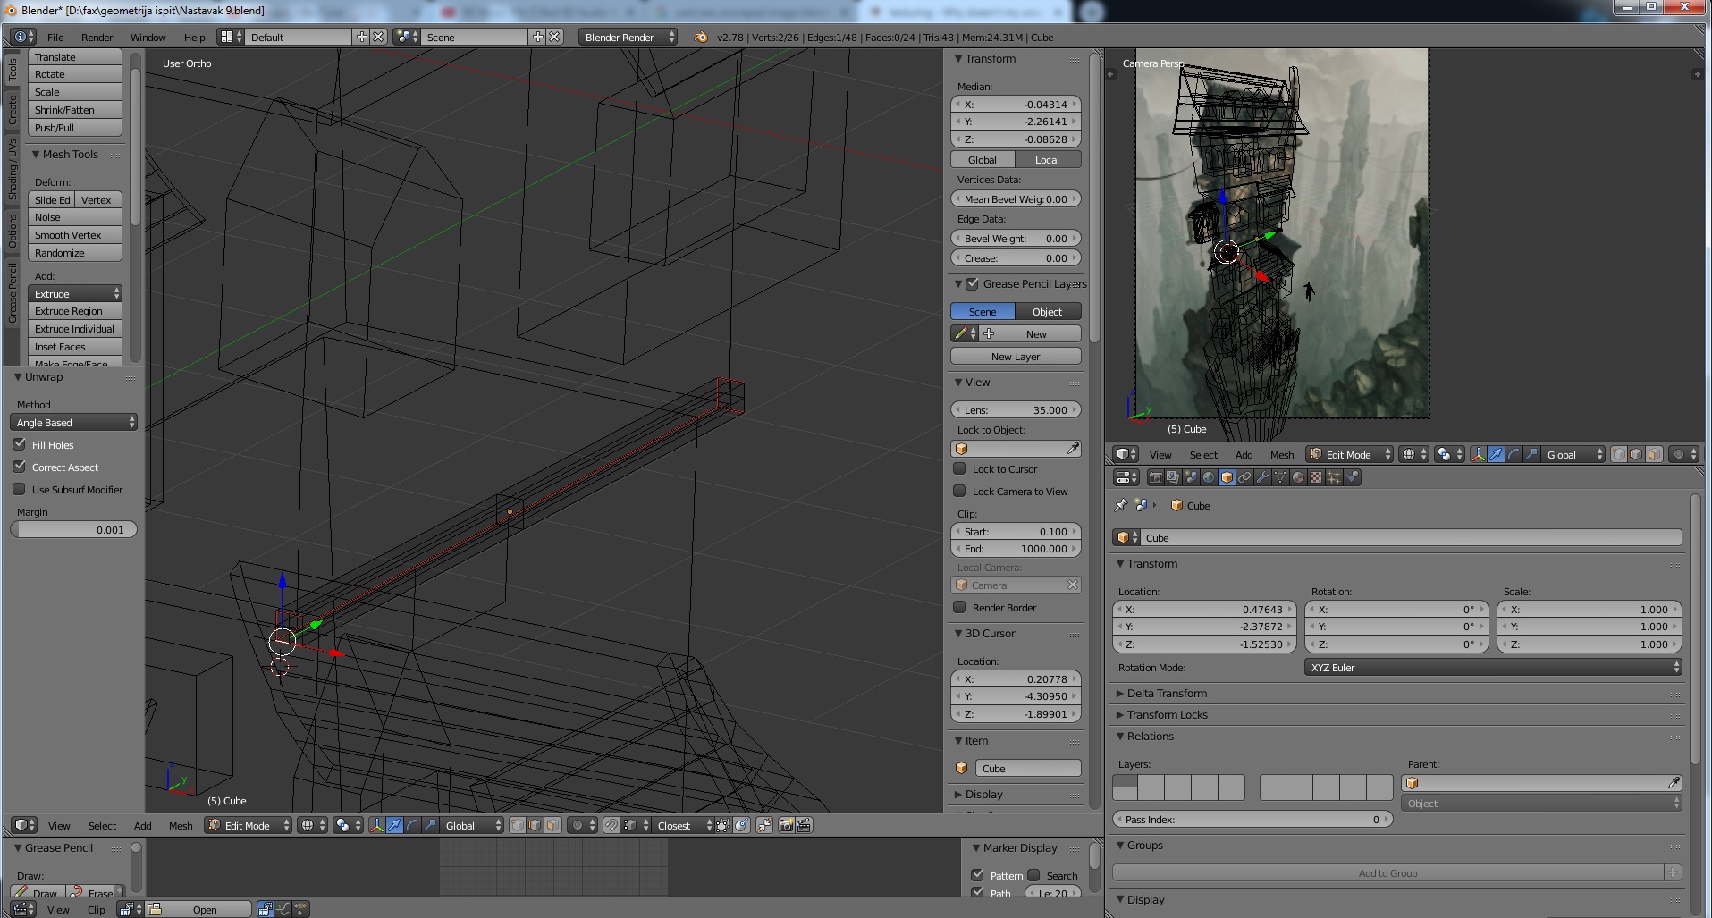Screen dimensions: 1712x918
Task: Open Render menu in top bar
Action: tap(97, 37)
